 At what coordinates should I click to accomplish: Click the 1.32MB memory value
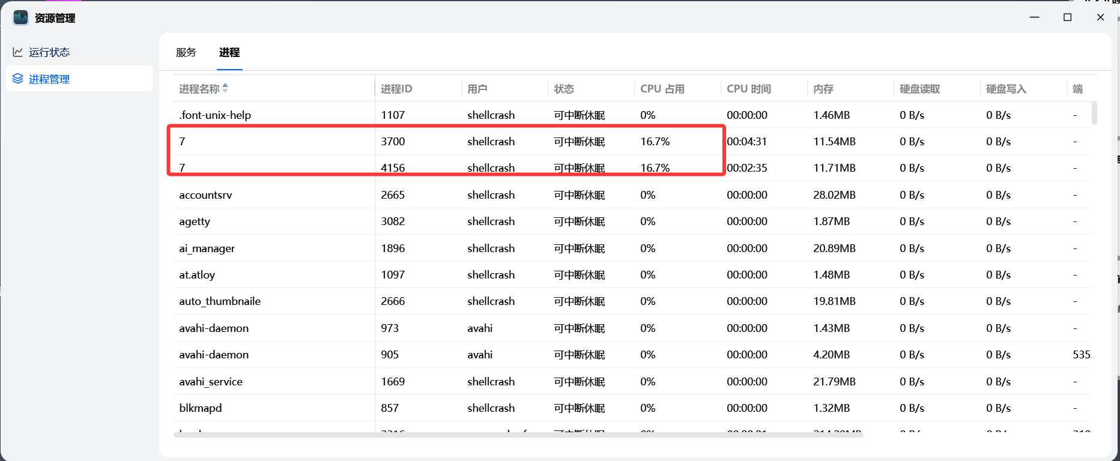(x=832, y=408)
